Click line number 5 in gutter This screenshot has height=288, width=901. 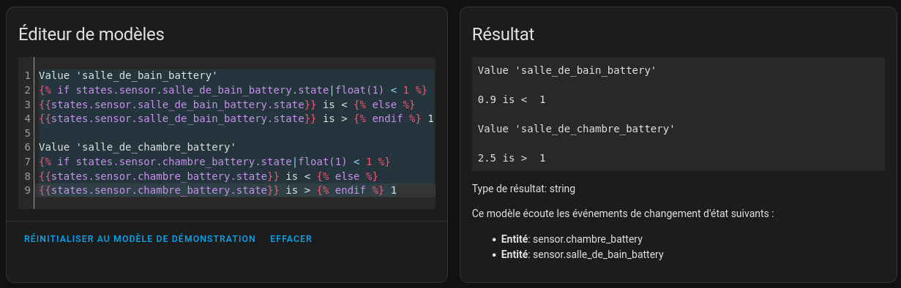coord(27,132)
